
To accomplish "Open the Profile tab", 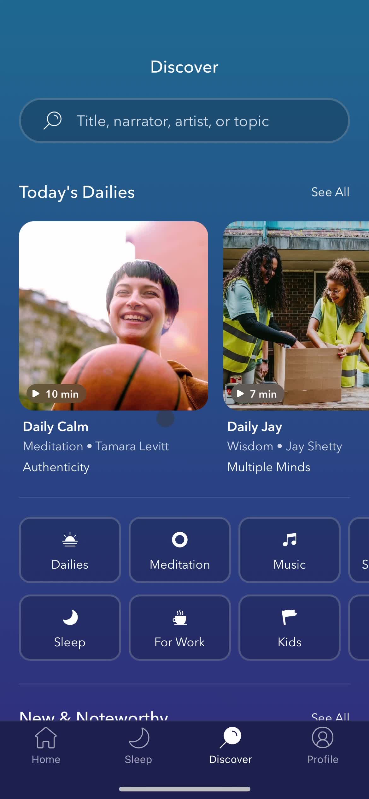I will pyautogui.click(x=323, y=746).
